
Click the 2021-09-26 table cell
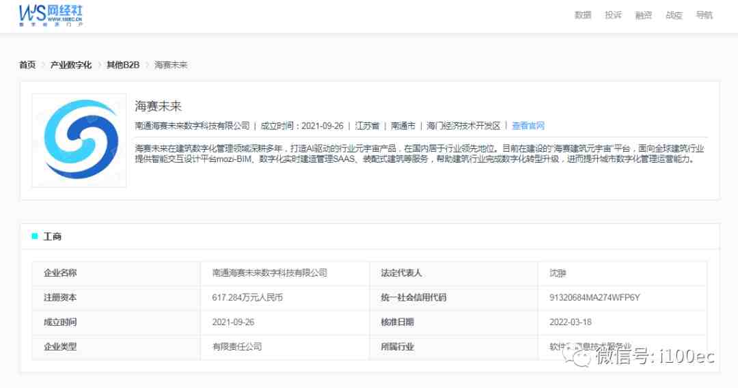pos(234,322)
